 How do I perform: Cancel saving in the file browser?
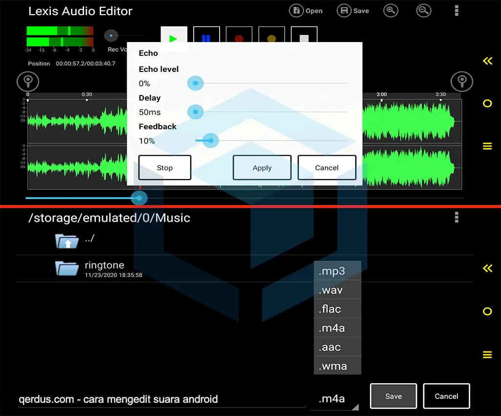tap(446, 396)
